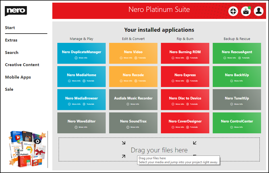The image size is (269, 173).
Task: Launch Nero Express tile
Action: 185,76
